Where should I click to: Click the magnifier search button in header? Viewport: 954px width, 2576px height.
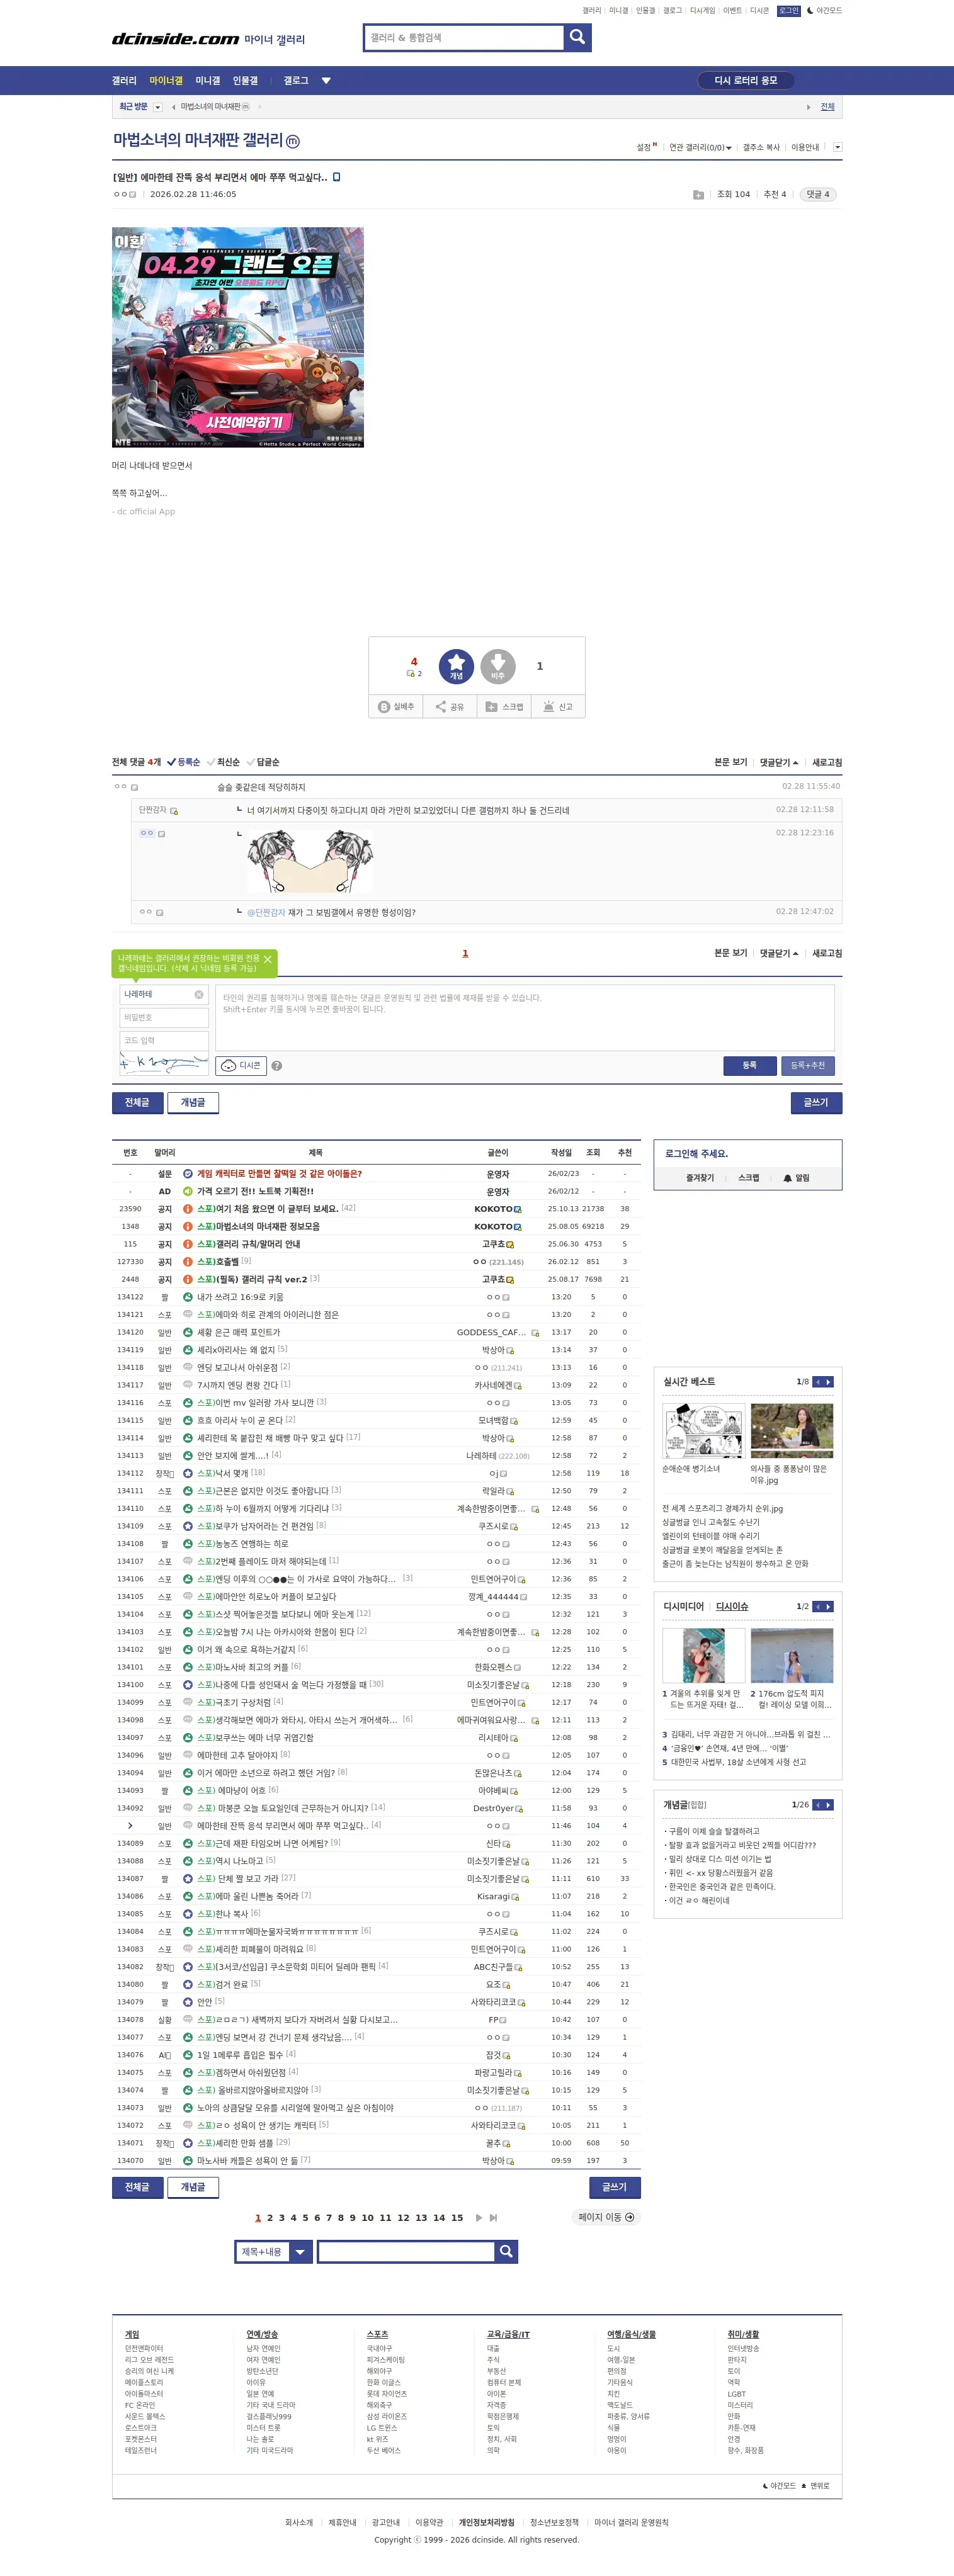coord(577,37)
